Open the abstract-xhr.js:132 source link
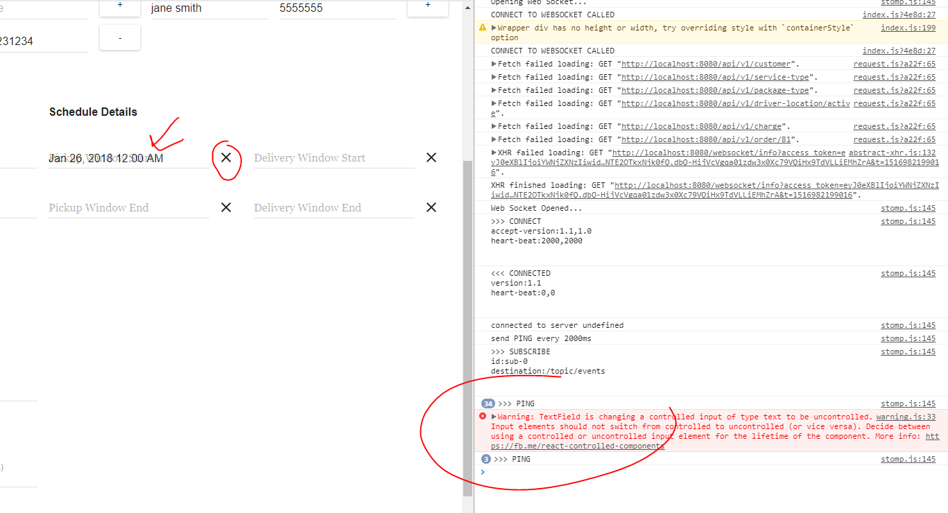Image resolution: width=948 pixels, height=513 pixels. [x=893, y=153]
